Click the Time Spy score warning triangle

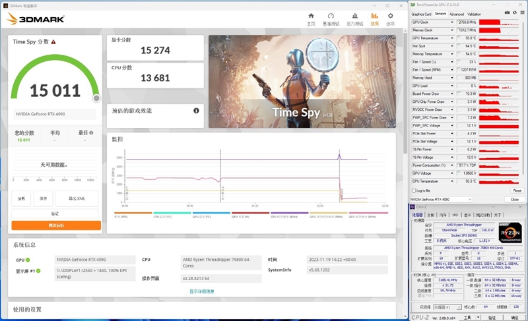pos(53,42)
